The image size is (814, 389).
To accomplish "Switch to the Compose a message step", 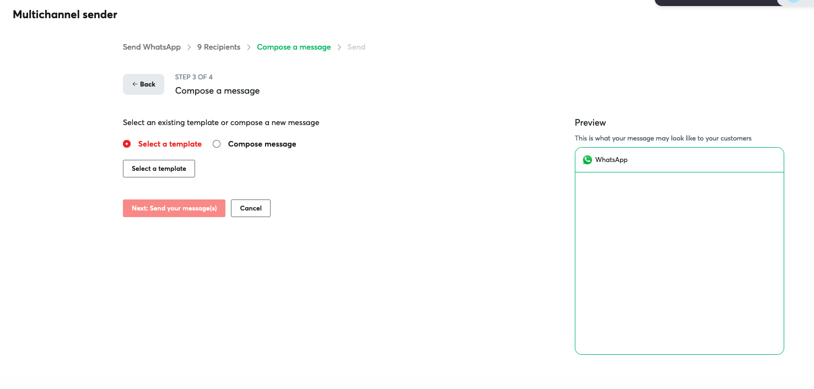I will pos(294,47).
